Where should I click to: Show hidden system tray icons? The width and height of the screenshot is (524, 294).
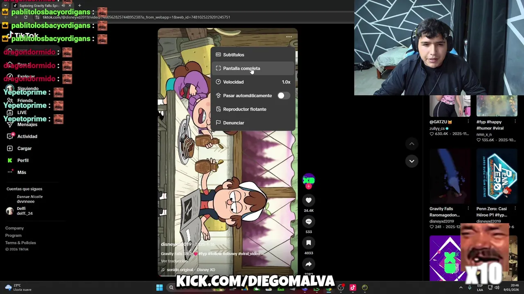coord(461,287)
